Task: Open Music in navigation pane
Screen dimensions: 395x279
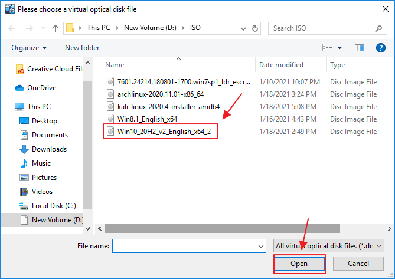Action: click(x=35, y=163)
